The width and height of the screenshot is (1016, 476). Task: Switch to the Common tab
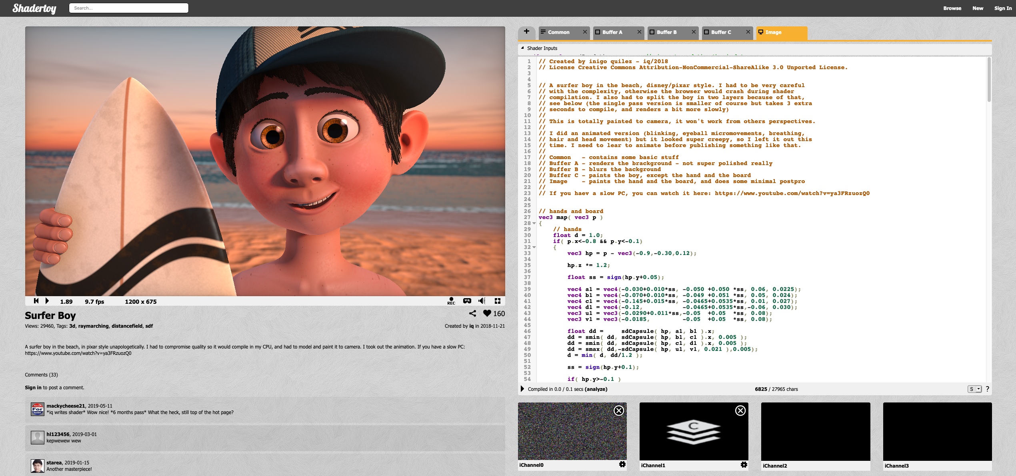558,32
